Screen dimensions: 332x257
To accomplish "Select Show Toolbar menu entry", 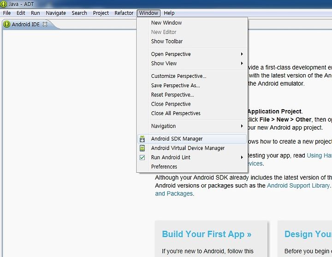I will (x=192, y=41).
